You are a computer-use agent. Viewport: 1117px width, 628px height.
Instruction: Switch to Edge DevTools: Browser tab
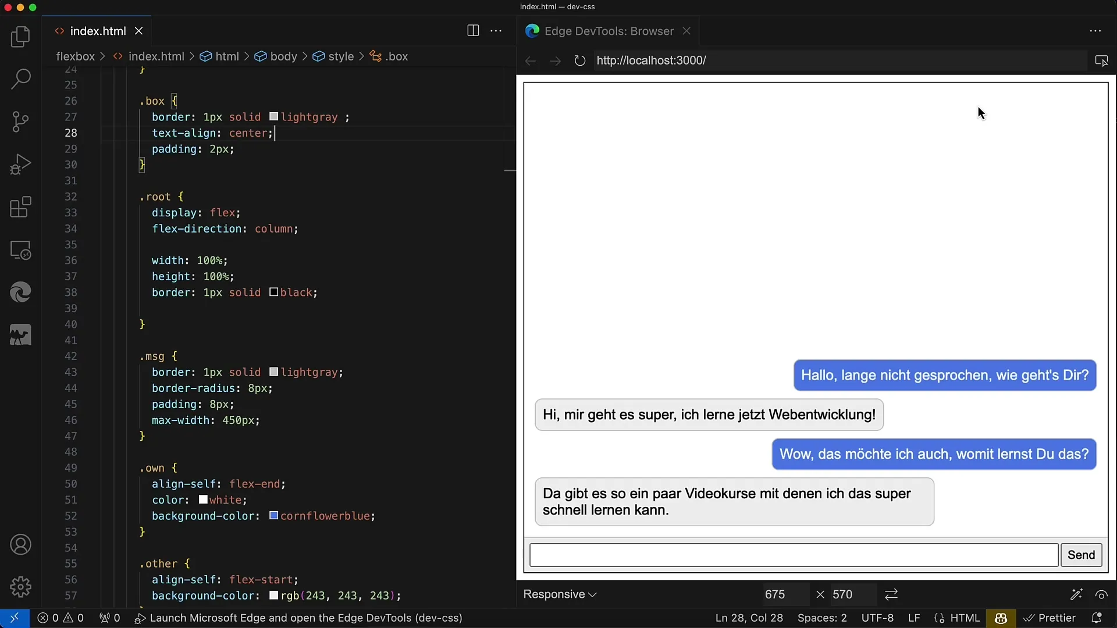(x=609, y=31)
